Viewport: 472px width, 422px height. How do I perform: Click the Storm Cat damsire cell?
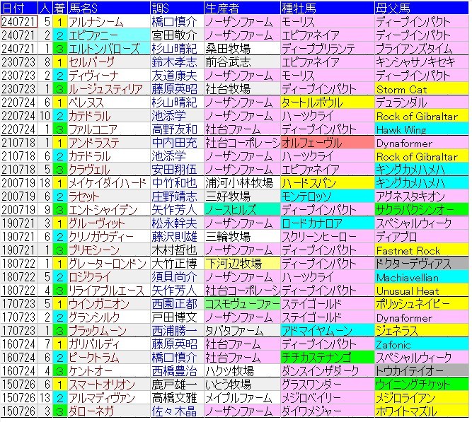(x=422, y=89)
